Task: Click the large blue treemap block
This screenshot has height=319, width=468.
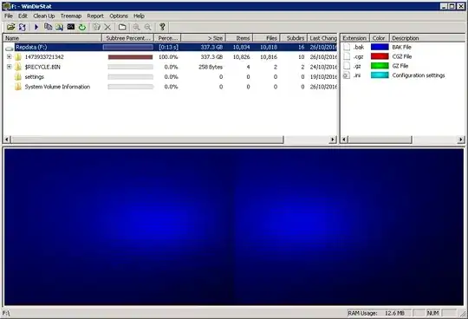Action: pyautogui.click(x=234, y=227)
